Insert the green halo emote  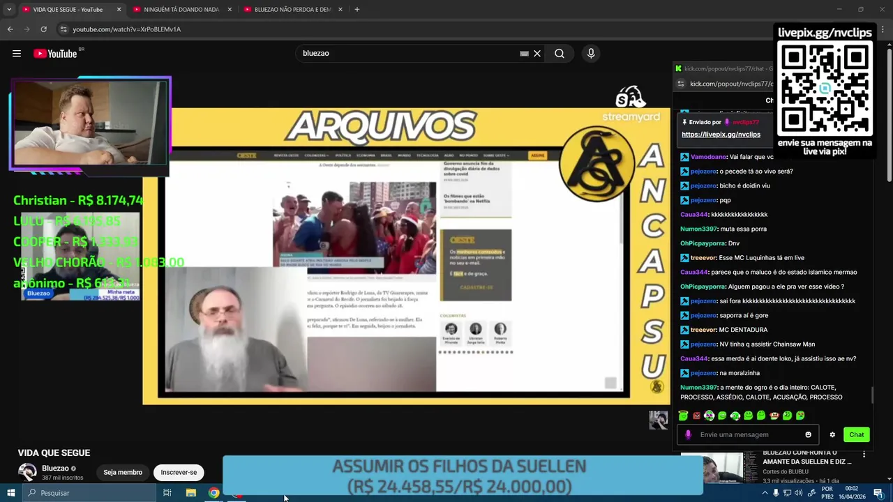[x=683, y=416]
